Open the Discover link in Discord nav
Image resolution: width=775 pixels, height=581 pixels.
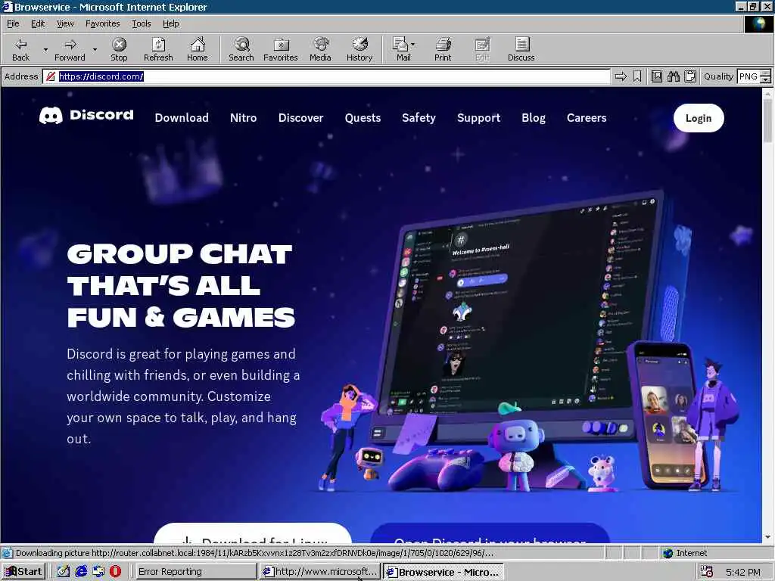pyautogui.click(x=300, y=117)
